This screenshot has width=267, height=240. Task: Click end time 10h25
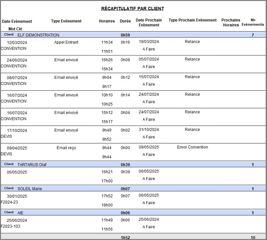[107, 104]
